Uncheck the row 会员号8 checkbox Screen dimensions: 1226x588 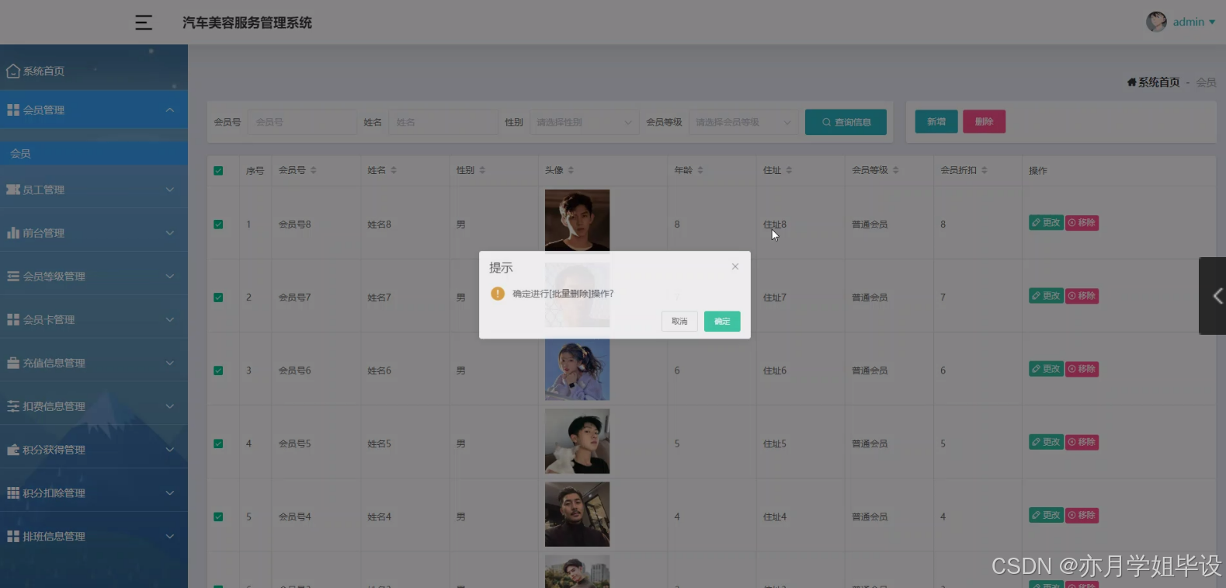[218, 224]
